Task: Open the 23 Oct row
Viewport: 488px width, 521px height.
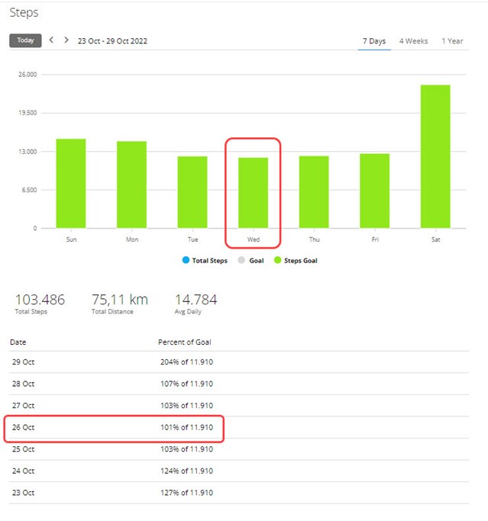Action: [x=239, y=493]
